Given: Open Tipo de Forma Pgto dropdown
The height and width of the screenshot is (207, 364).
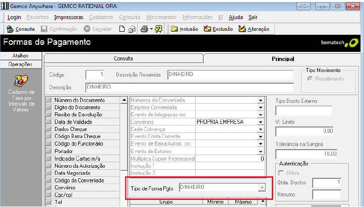Looking at the screenshot, I should pos(262,187).
